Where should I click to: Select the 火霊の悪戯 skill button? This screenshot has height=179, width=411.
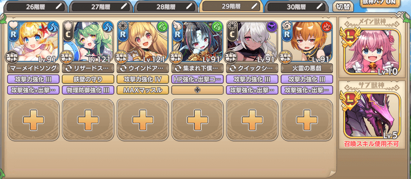[307, 68]
